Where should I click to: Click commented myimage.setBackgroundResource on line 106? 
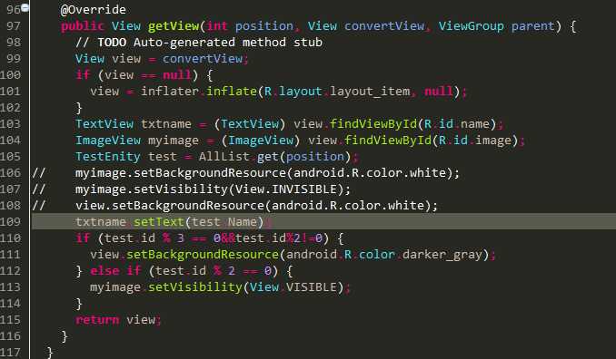267,173
